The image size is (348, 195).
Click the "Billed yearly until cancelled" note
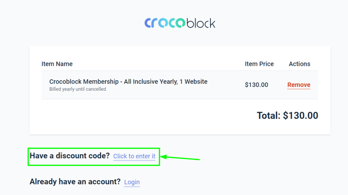pos(78,89)
